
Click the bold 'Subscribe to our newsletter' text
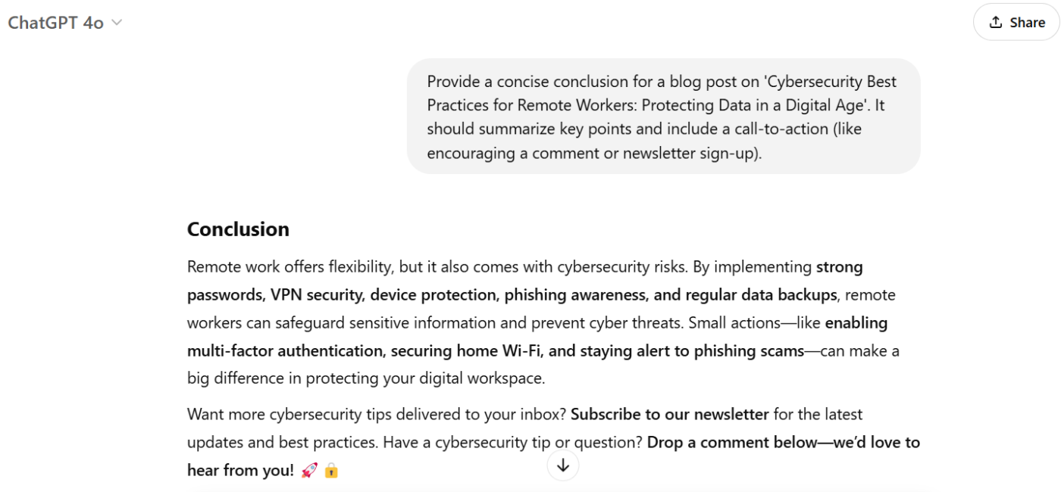(x=669, y=415)
